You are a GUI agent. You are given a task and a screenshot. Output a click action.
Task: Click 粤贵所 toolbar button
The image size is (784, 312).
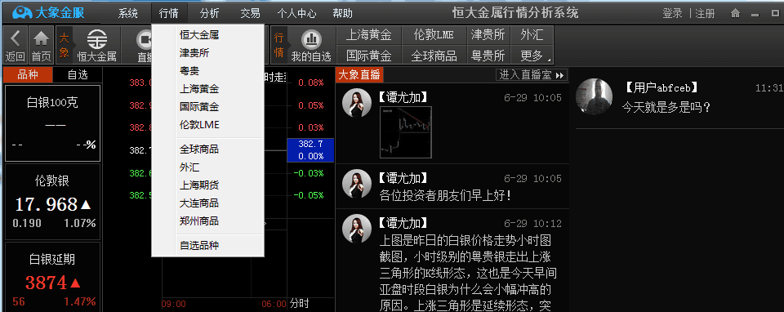coord(488,55)
